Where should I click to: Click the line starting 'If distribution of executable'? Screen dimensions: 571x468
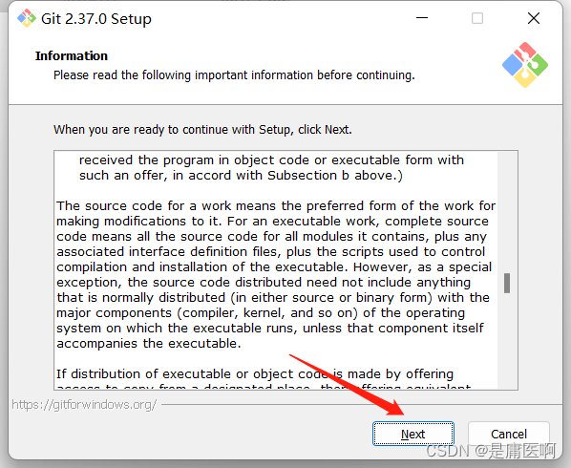pos(255,374)
